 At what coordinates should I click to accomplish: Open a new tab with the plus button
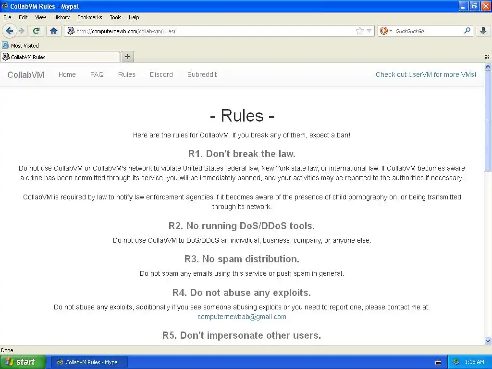(127, 57)
